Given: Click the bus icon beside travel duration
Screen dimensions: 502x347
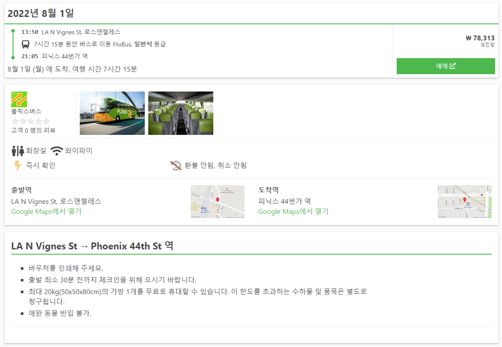Looking at the screenshot, I should (x=26, y=44).
